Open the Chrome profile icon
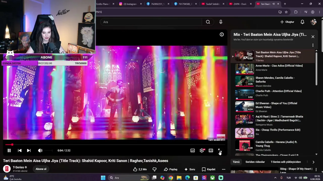Viewport: 323px width, 181px height. (313, 12)
